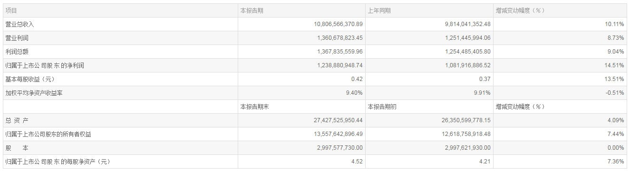Select value 10,806,566,370.89
Screen dimensions: 630x171
(331, 24)
